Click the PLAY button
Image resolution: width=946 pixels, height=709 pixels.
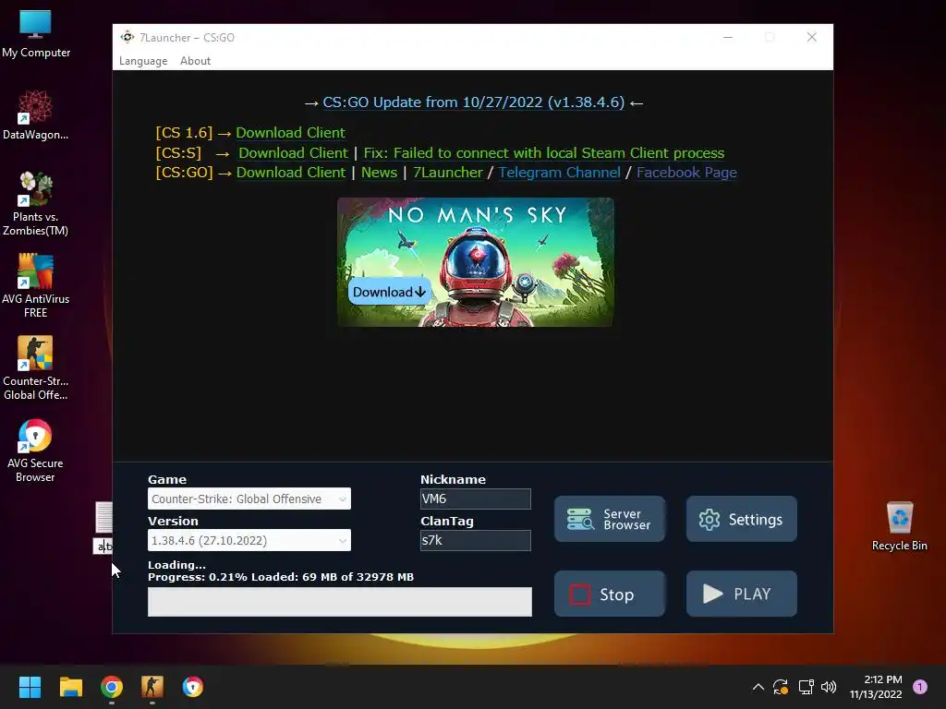(742, 594)
